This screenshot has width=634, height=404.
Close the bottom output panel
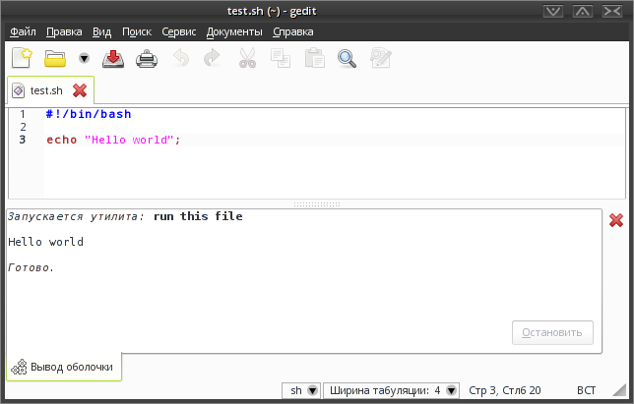click(616, 220)
